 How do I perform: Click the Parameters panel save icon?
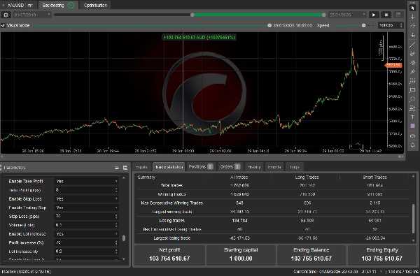[x=125, y=168]
